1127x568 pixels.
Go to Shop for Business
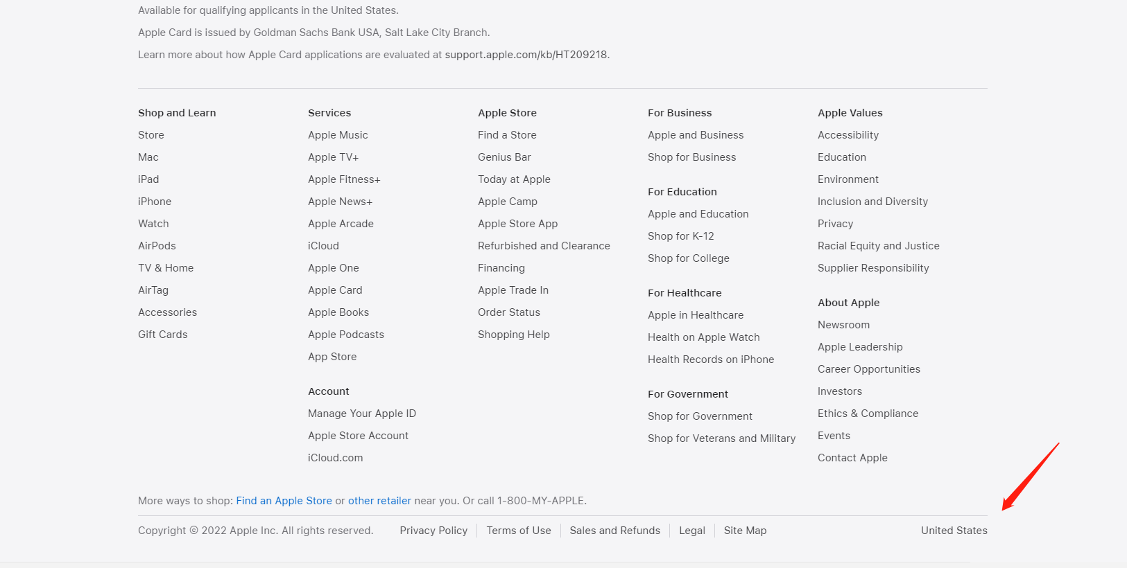[692, 157]
